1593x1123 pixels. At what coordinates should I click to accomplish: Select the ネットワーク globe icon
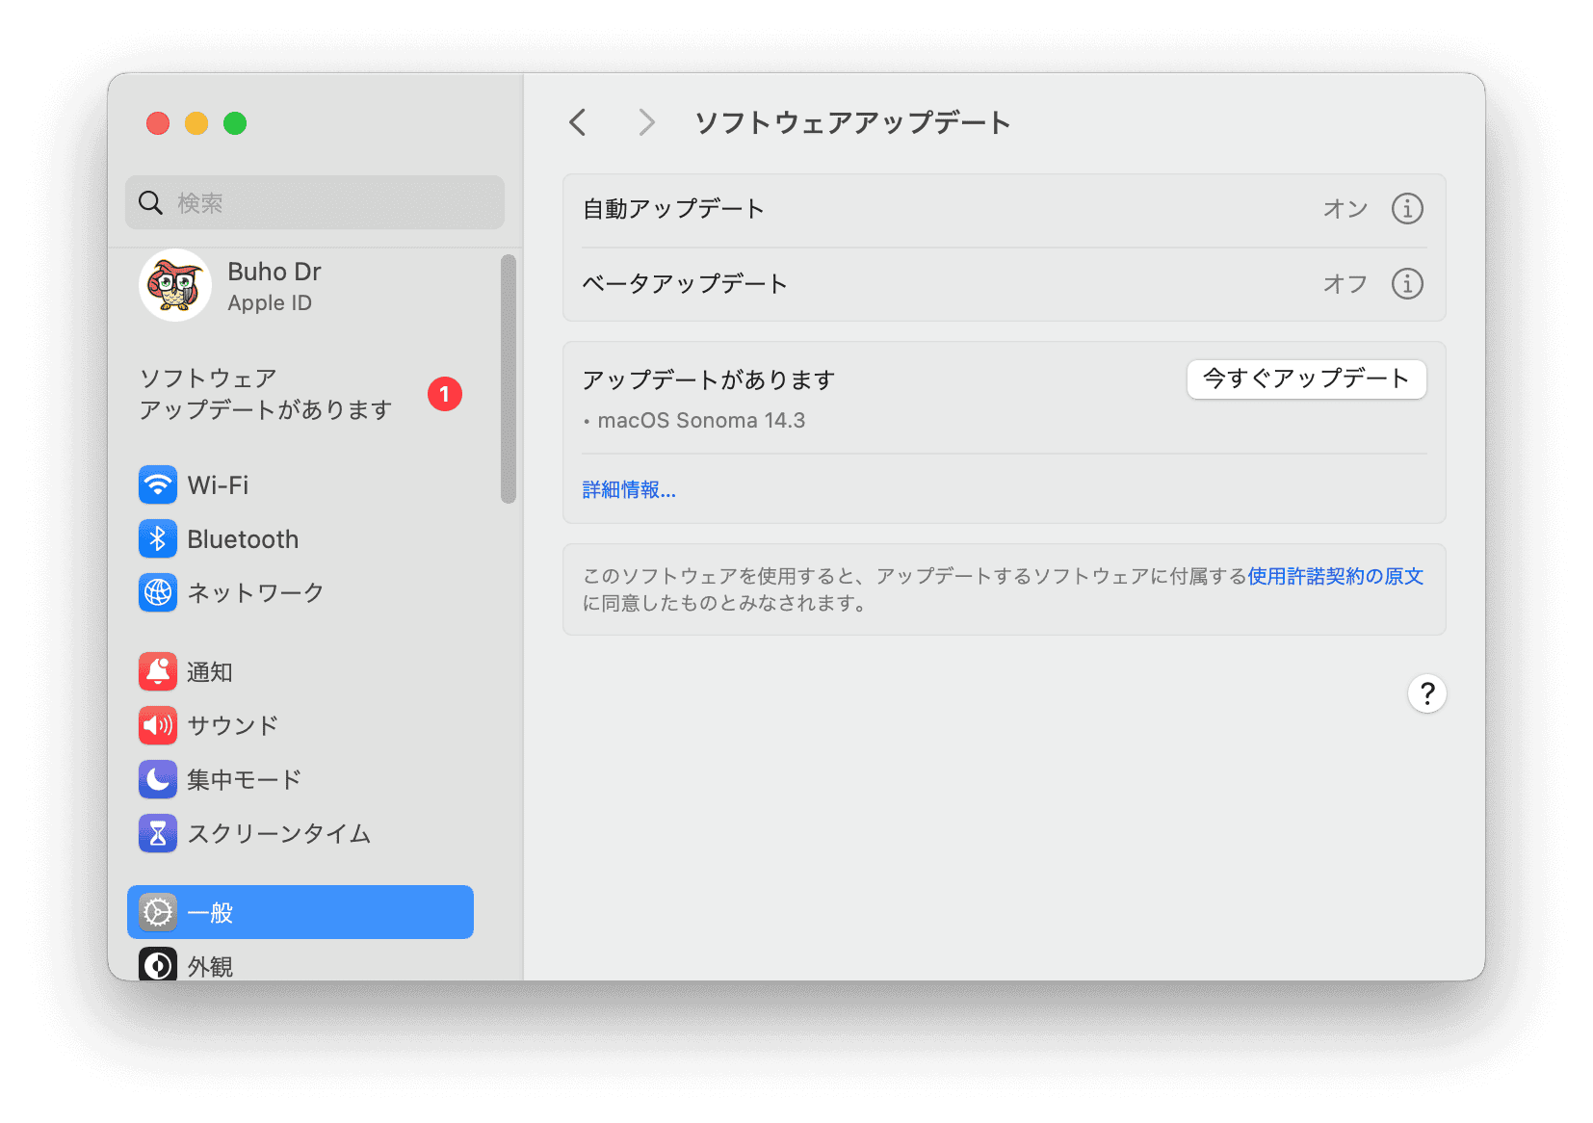[158, 592]
